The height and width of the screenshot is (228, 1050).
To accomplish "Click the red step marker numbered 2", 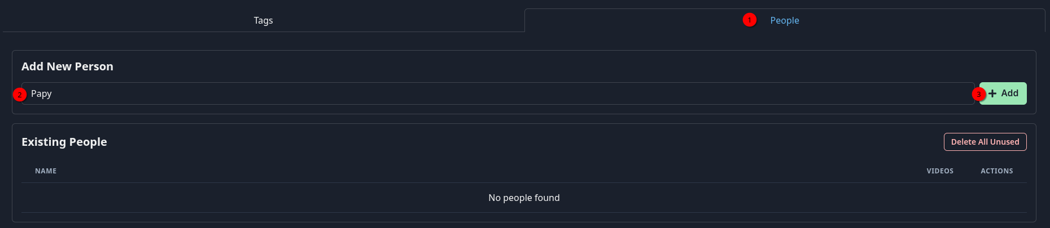I will point(20,94).
